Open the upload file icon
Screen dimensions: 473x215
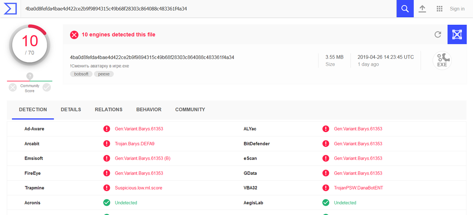tap(422, 9)
